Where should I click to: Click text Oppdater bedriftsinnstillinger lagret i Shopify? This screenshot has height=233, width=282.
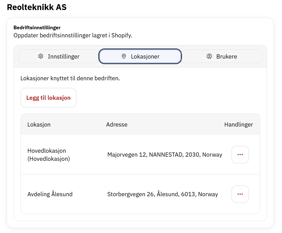tap(73, 35)
